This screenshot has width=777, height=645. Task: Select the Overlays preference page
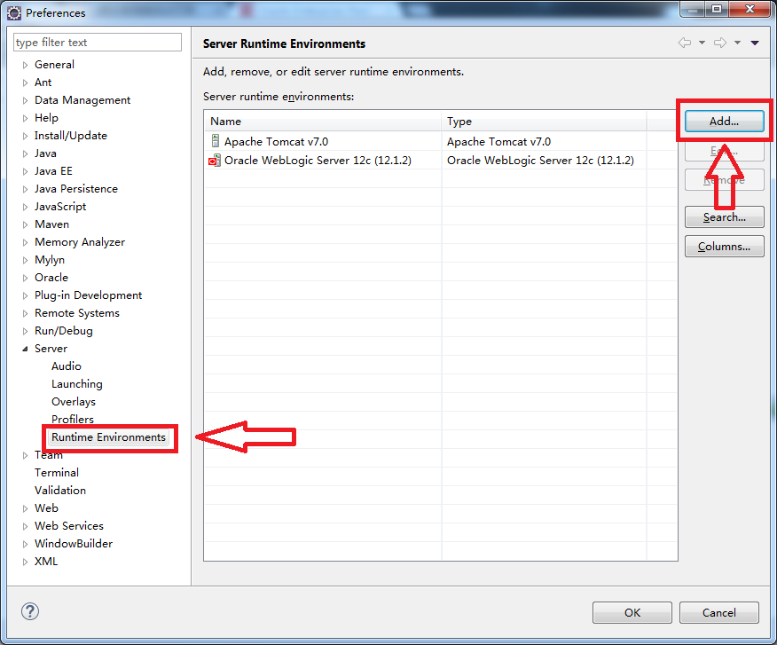74,402
